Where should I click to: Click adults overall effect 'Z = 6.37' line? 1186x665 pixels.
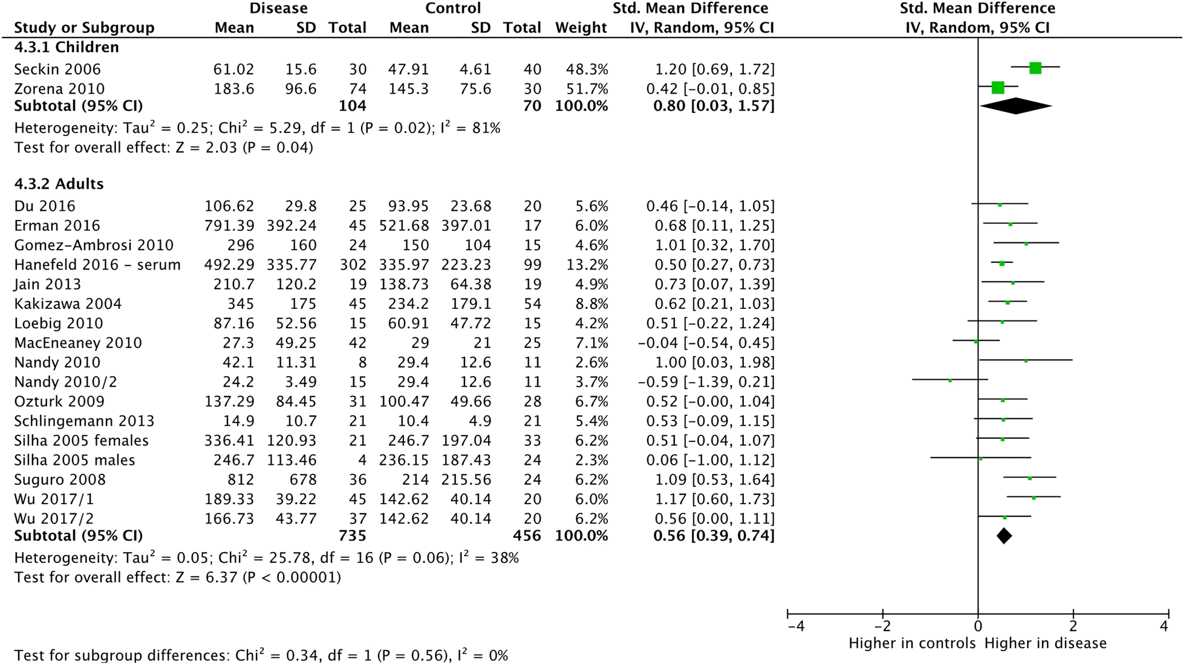pyautogui.click(x=177, y=577)
